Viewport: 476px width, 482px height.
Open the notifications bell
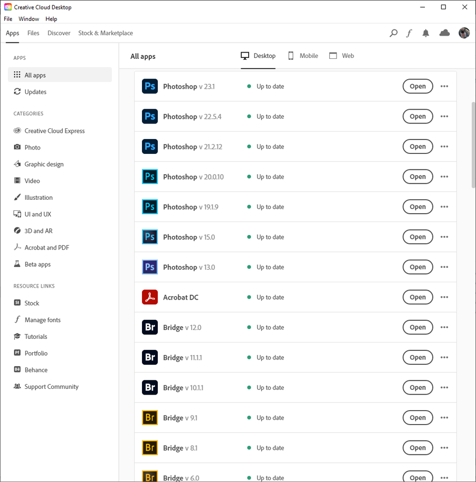[426, 33]
